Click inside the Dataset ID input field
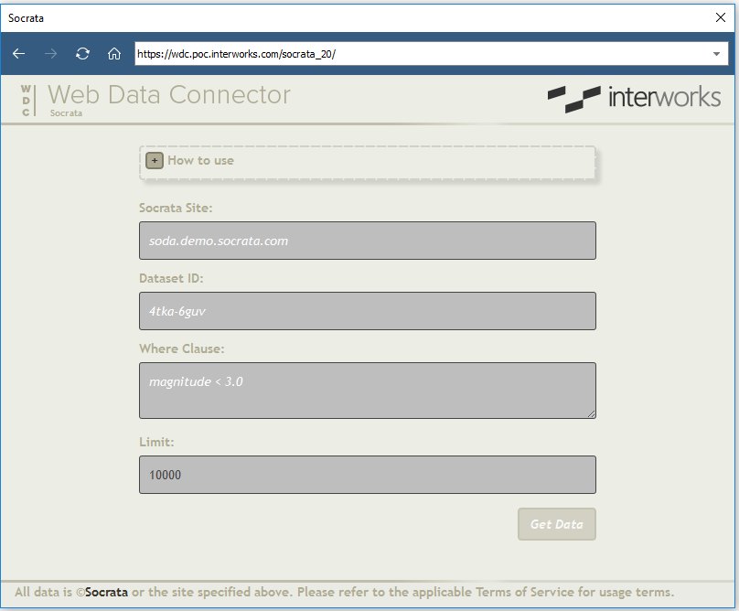The height and width of the screenshot is (611, 739). point(366,311)
